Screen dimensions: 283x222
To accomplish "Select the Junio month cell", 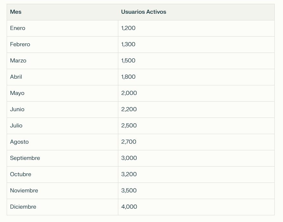I will point(62,110).
